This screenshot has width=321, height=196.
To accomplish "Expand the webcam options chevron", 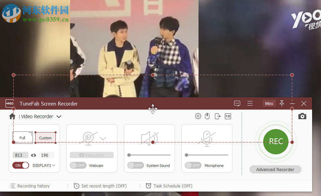I will [x=103, y=139].
